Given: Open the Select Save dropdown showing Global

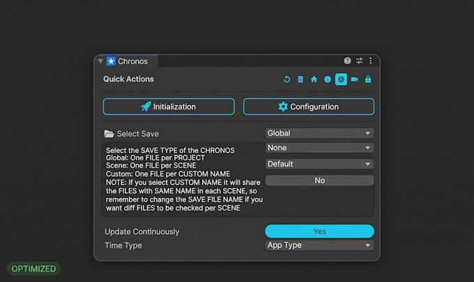Looking at the screenshot, I should tap(319, 133).
